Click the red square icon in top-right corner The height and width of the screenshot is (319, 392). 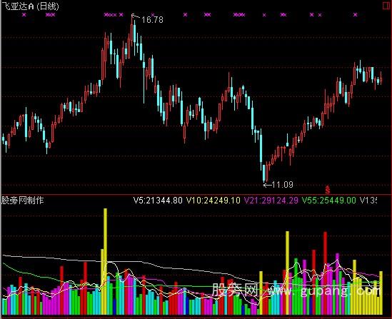pos(386,6)
